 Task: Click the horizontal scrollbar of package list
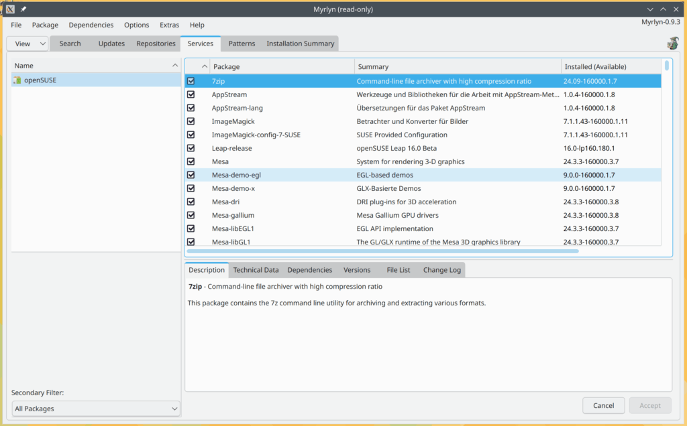(383, 251)
